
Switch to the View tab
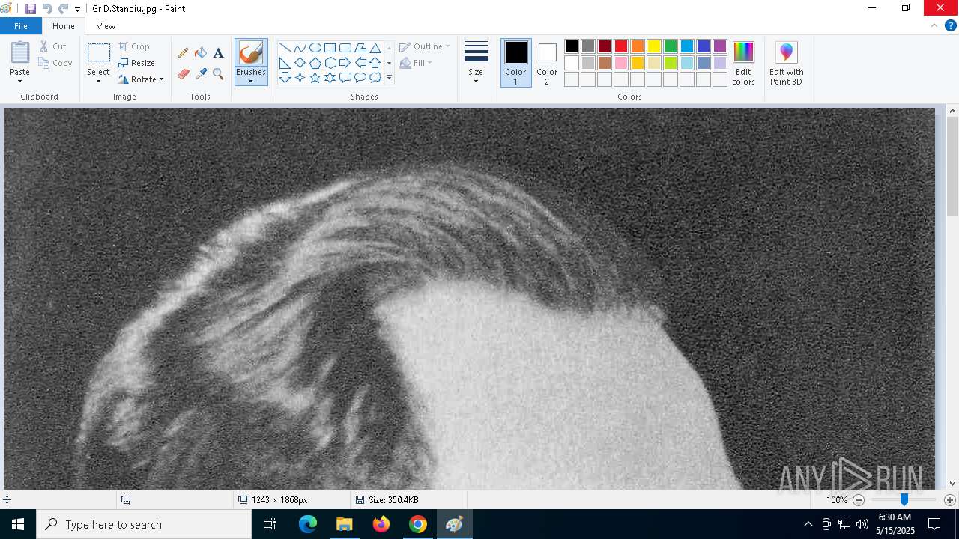(106, 26)
